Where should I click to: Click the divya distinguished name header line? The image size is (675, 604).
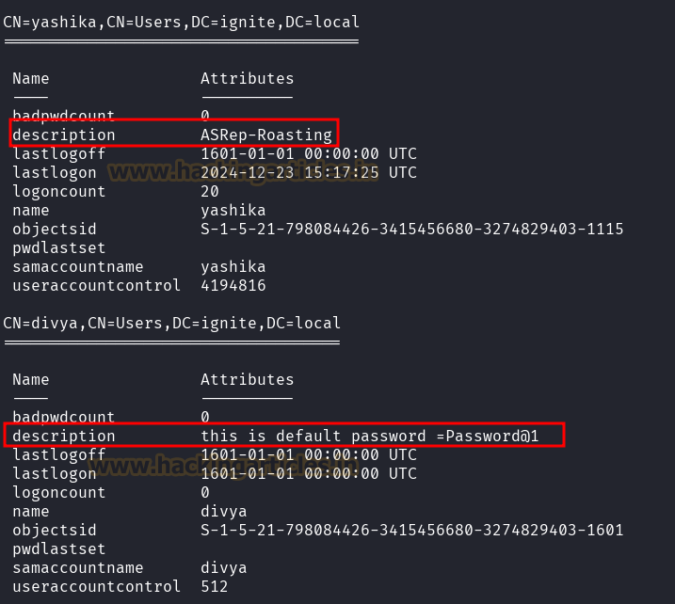tap(171, 323)
